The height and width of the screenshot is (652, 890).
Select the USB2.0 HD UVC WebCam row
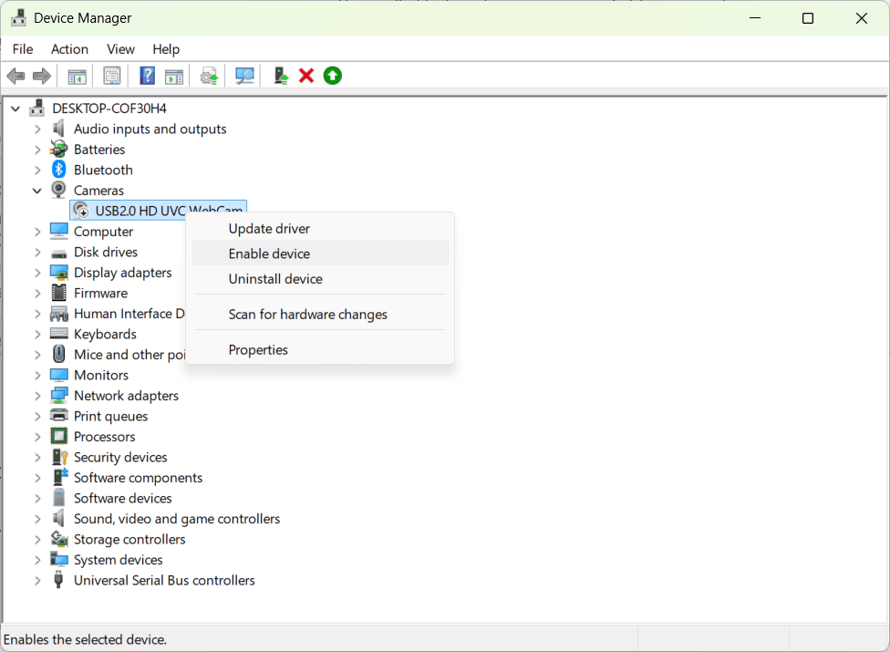[158, 211]
